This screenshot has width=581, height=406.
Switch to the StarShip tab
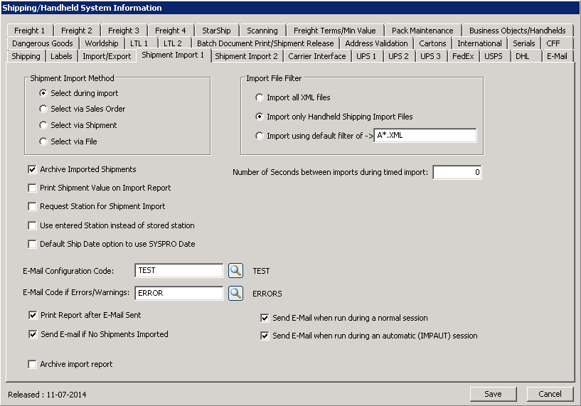coord(215,31)
